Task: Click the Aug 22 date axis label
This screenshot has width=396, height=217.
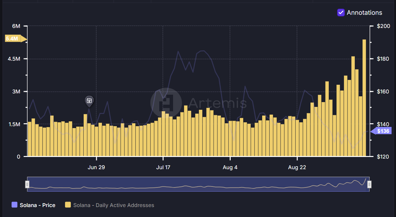Action: 297,167
